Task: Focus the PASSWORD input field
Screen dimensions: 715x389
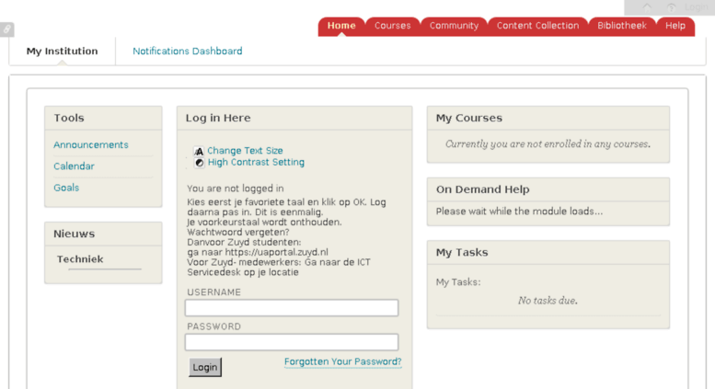Action: pyautogui.click(x=292, y=342)
